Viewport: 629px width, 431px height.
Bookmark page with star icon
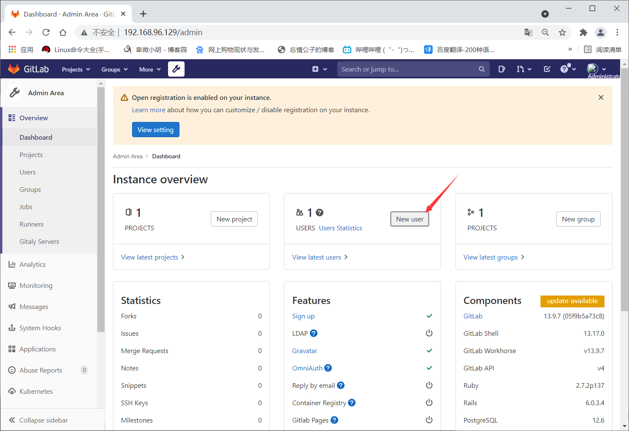point(562,32)
